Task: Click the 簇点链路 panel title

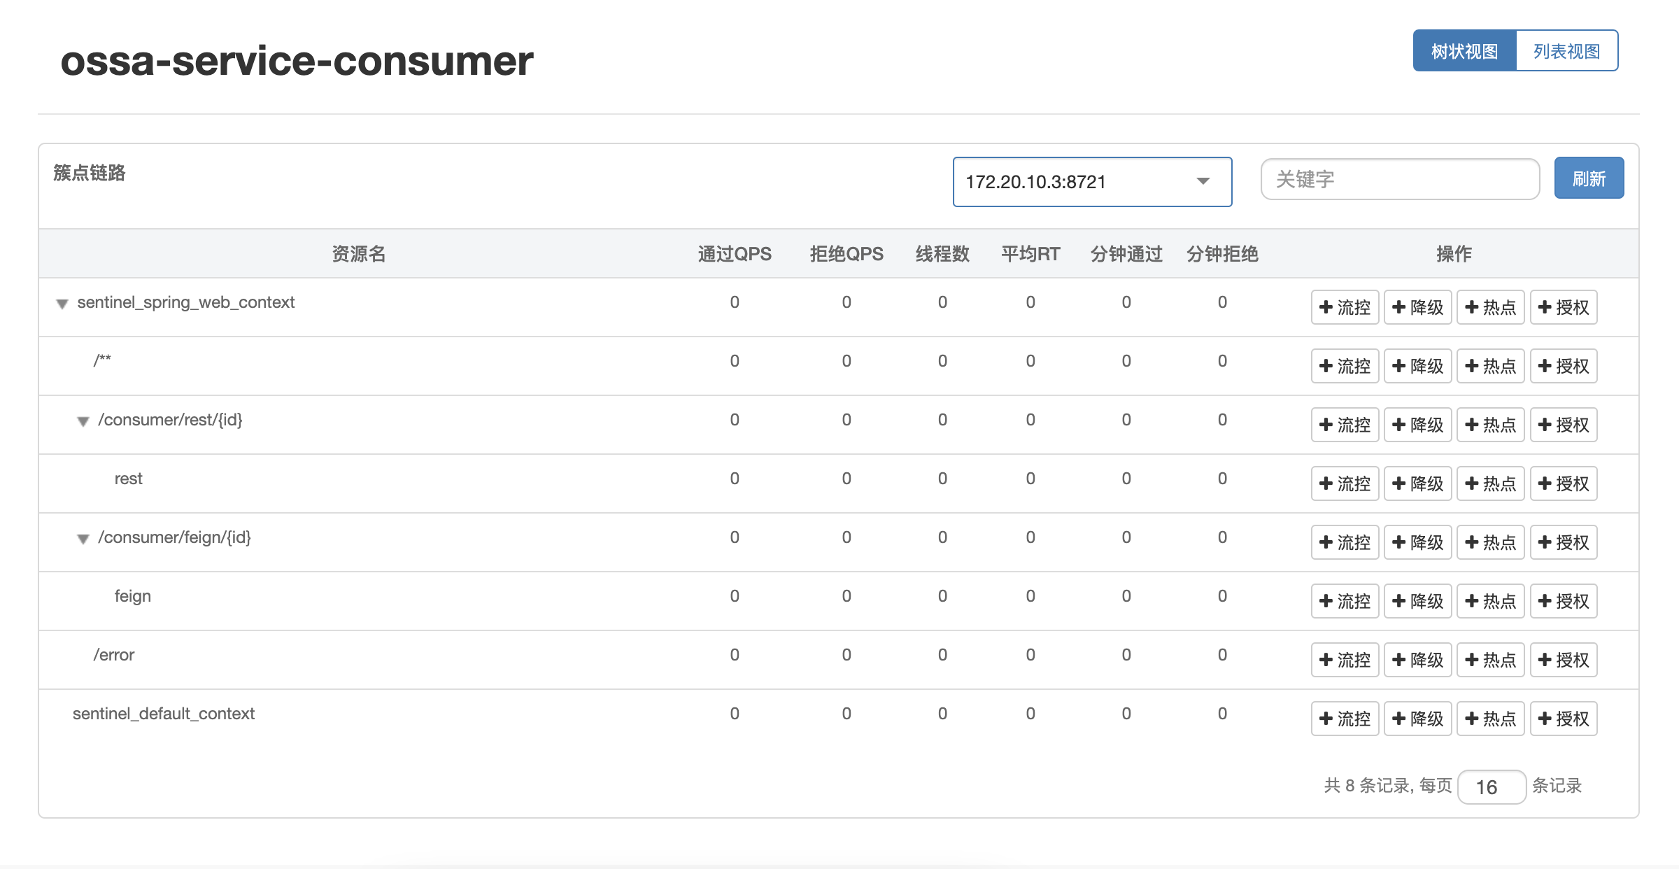Action: (x=90, y=173)
